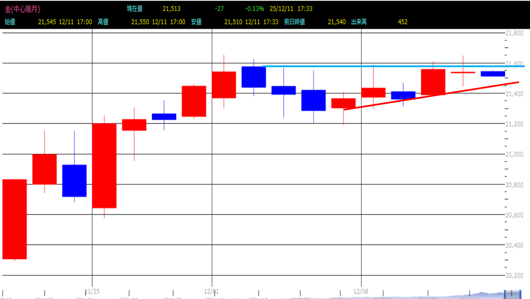
Task: Click the 12/08 date axis label
Action: pos(361,291)
